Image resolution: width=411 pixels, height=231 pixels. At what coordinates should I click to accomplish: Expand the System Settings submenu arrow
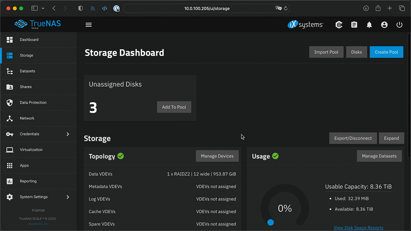68,197
